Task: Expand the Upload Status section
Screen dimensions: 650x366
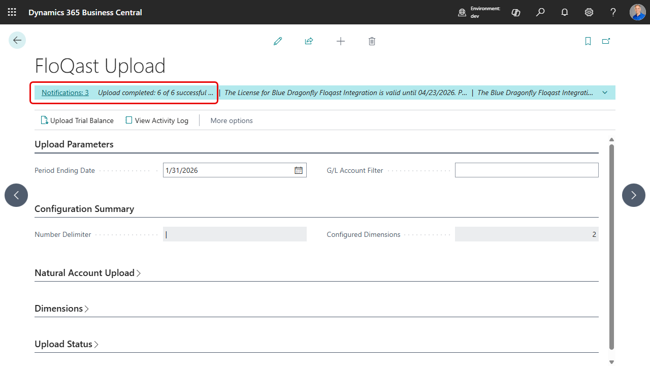Action: click(67, 344)
